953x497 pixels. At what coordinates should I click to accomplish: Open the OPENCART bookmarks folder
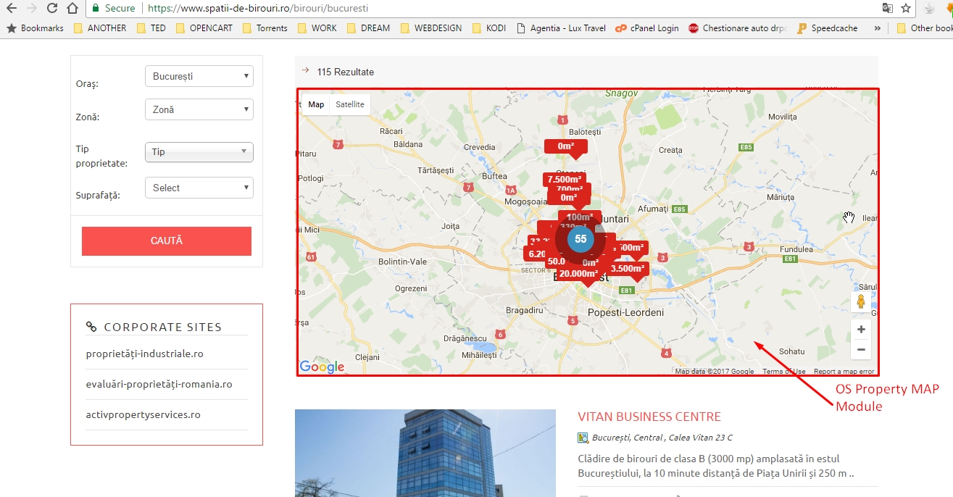pyautogui.click(x=203, y=28)
